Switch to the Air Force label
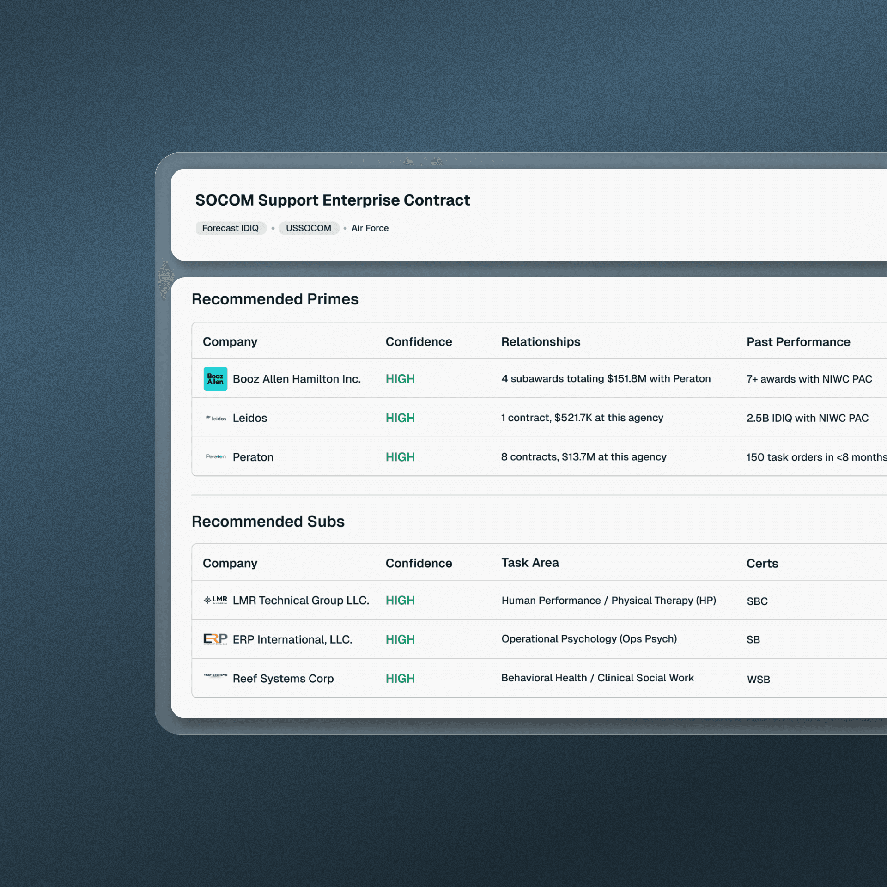 (x=370, y=228)
